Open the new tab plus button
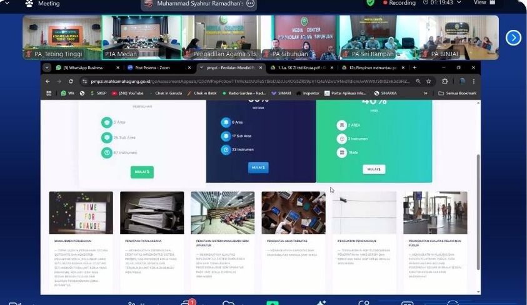The image size is (527, 305). click(414, 67)
